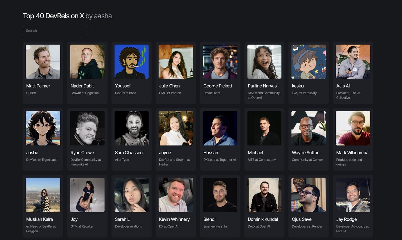The image size is (402, 240).
Task: Click 'DevRel at p0' subtitle
Action: (x=212, y=93)
